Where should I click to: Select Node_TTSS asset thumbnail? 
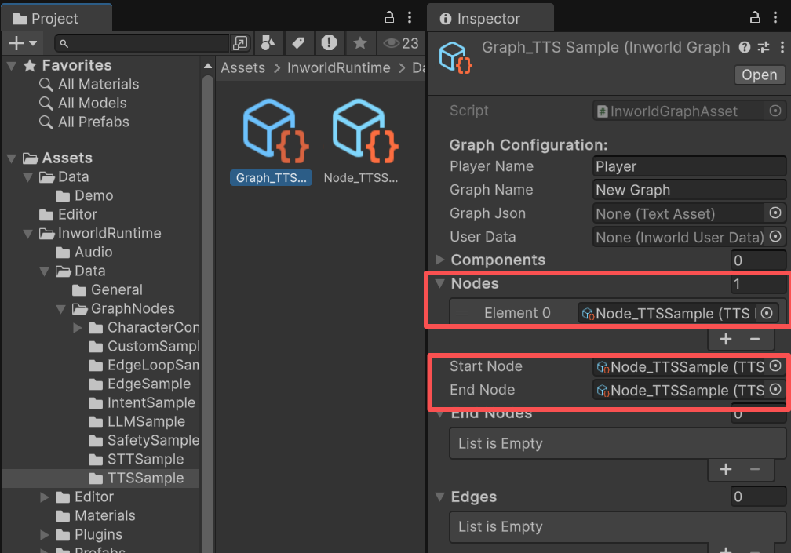coord(364,132)
